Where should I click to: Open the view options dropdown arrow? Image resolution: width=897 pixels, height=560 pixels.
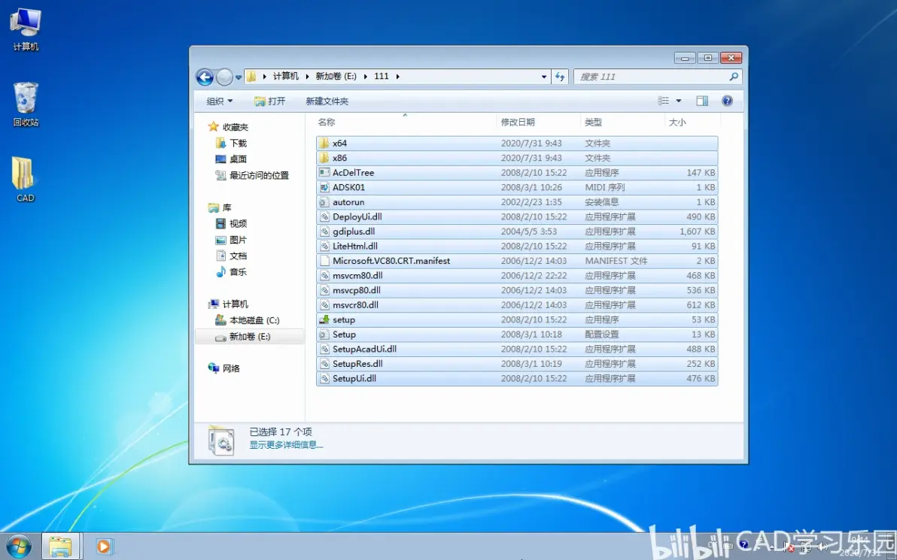tap(679, 101)
